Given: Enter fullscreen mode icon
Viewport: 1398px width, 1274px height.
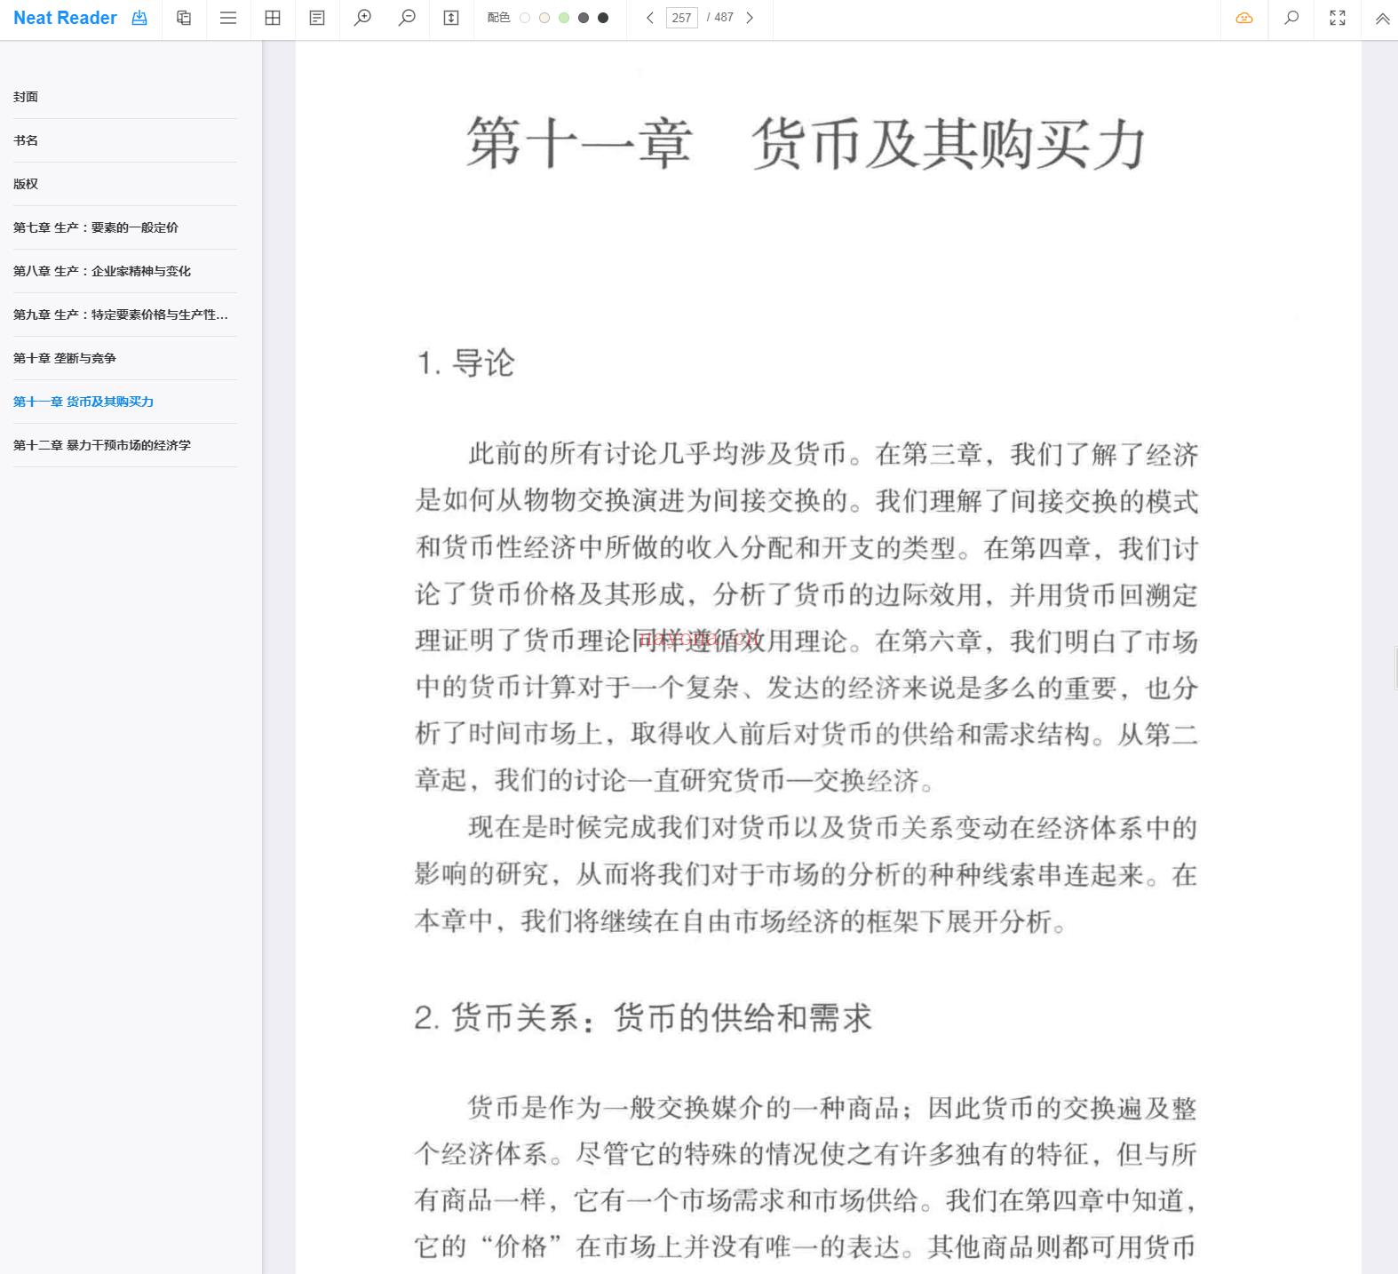Looking at the screenshot, I should click(x=1338, y=18).
